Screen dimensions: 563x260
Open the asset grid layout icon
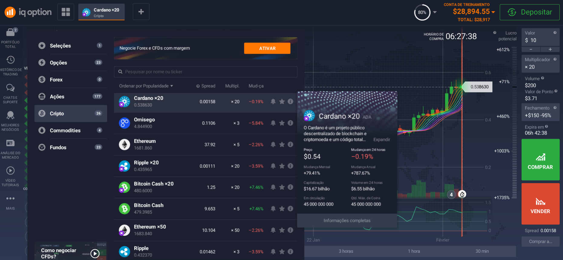coord(66,12)
